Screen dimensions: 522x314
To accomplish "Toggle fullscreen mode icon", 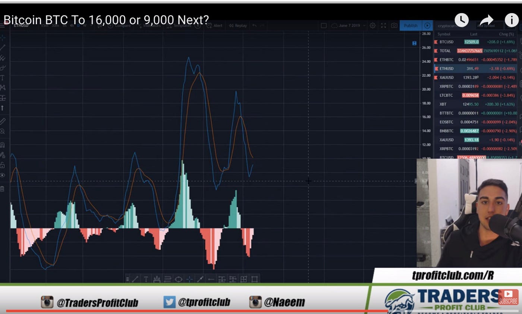I will pos(383,25).
